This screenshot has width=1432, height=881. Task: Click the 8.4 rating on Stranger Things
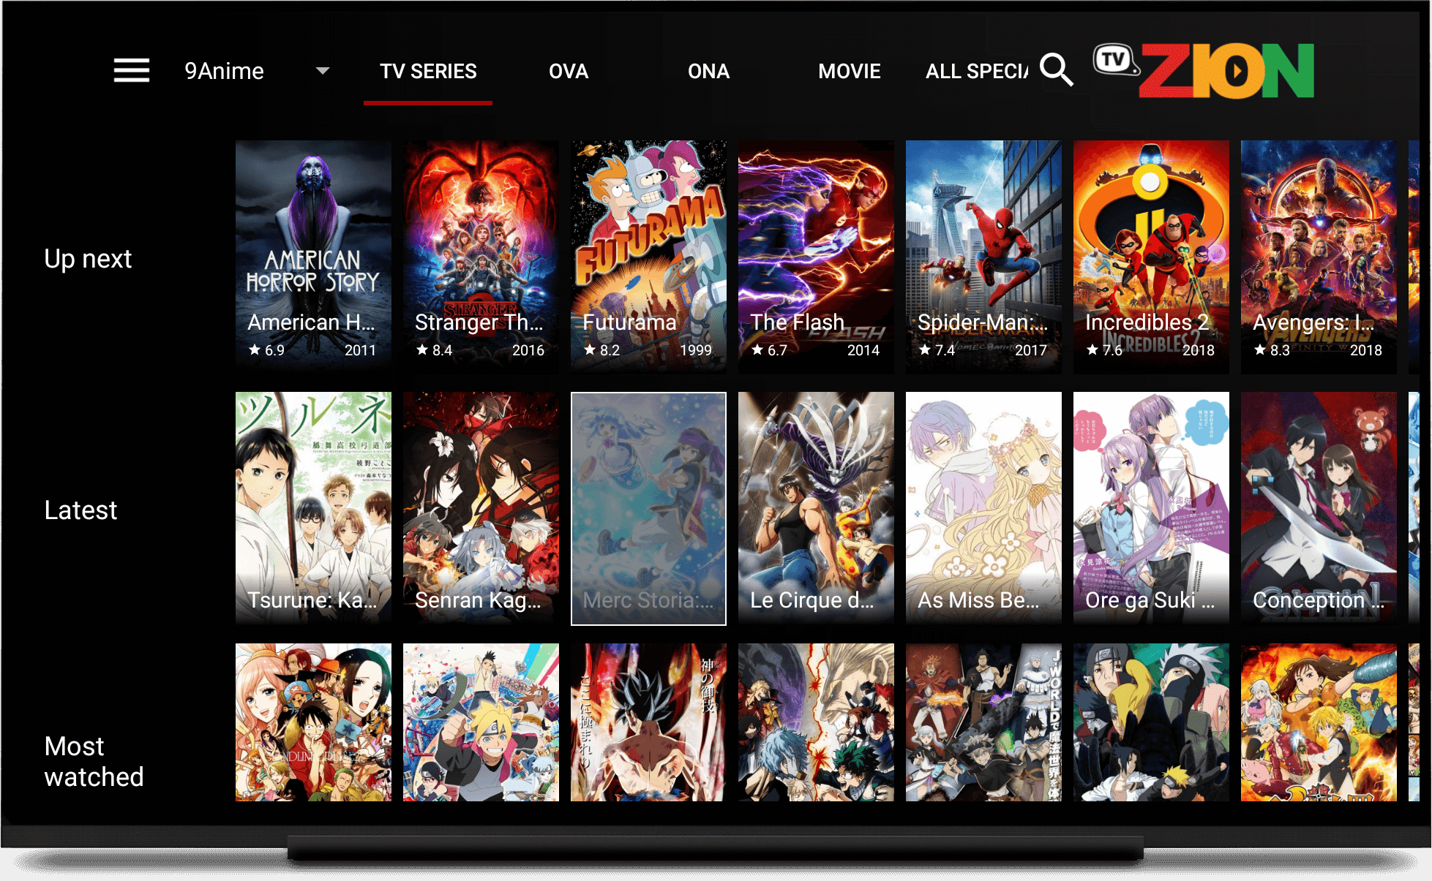click(434, 350)
